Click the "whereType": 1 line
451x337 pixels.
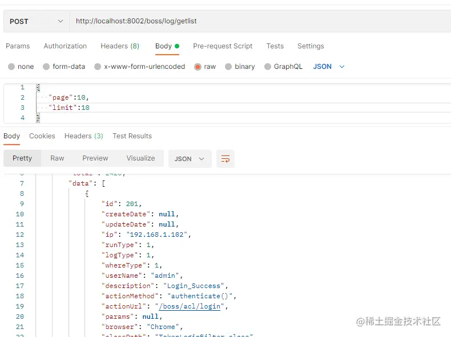click(x=132, y=266)
